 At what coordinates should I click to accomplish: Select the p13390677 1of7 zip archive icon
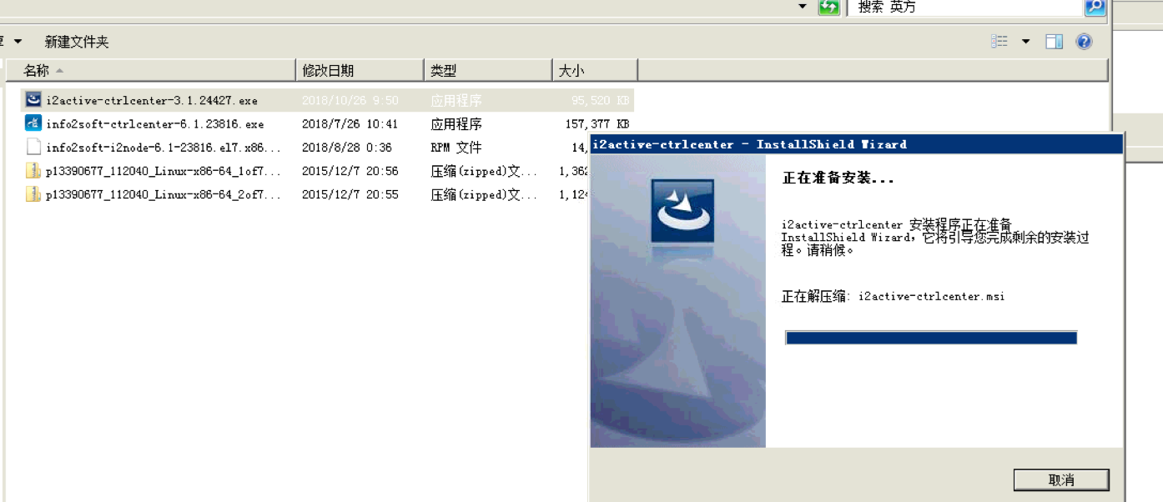33,171
